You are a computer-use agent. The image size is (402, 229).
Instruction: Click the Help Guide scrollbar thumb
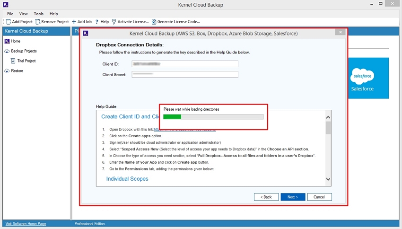(328, 128)
